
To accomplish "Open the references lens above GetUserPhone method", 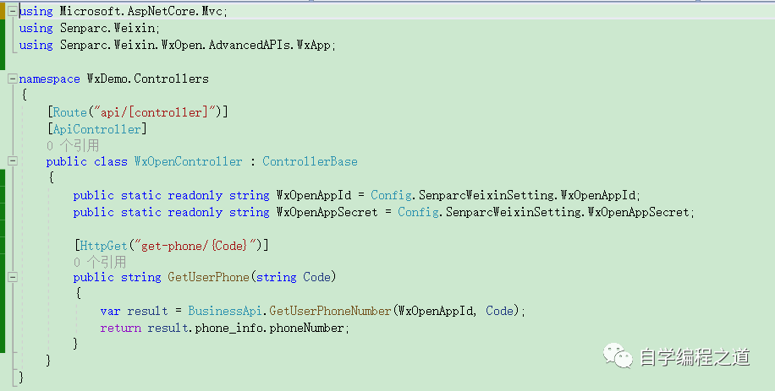I will point(99,262).
